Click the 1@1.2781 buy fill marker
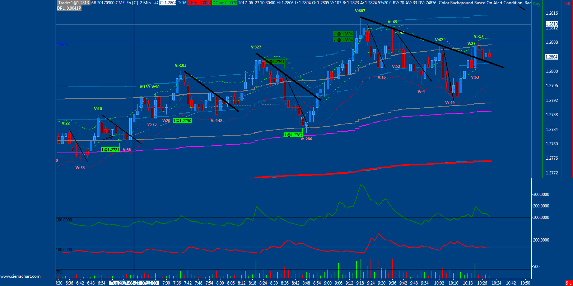The width and height of the screenshot is (573, 286). tap(110, 149)
